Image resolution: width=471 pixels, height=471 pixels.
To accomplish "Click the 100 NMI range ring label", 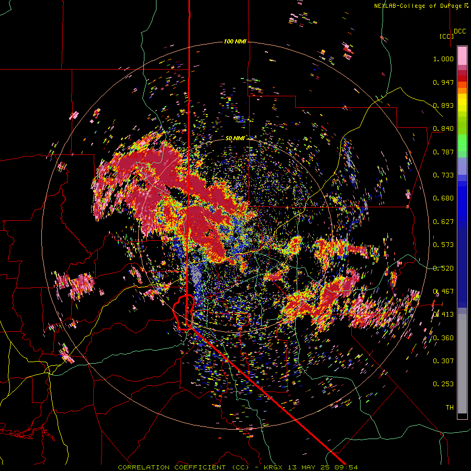I will point(235,41).
